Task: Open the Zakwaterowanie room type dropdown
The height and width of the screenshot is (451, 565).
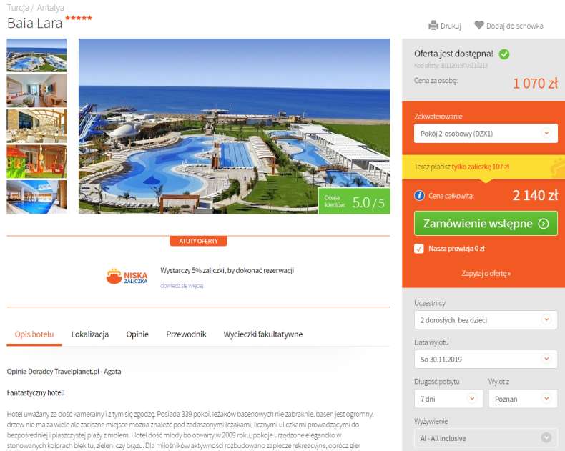Action: (x=486, y=133)
